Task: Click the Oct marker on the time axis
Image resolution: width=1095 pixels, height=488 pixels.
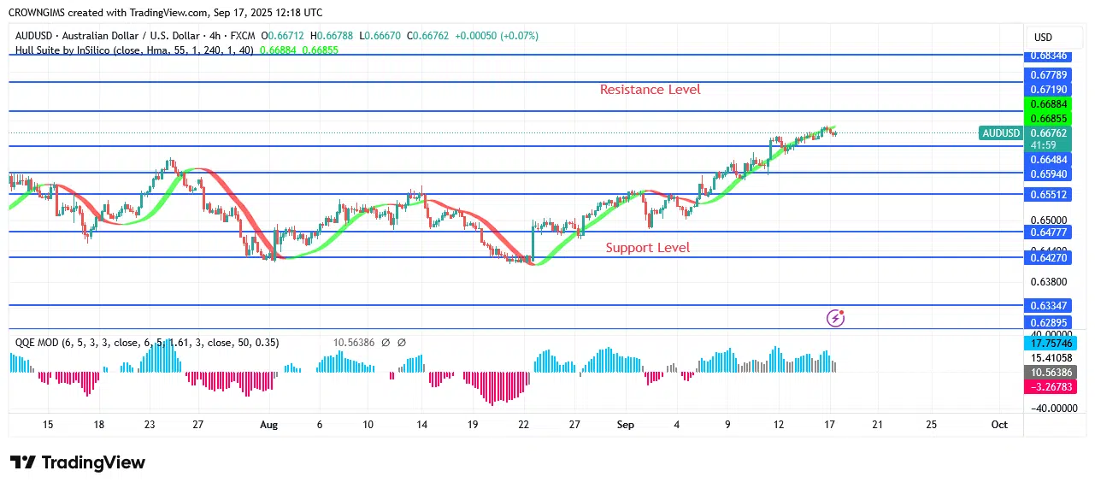Action: 999,425
